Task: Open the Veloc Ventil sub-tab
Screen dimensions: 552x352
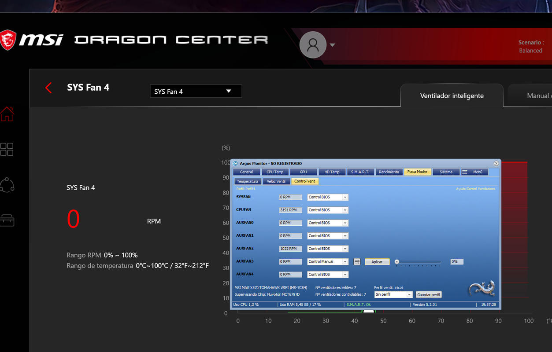Action: (x=276, y=181)
